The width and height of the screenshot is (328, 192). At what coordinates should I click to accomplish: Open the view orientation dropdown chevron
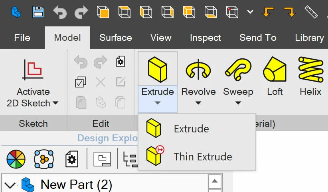coord(250,12)
